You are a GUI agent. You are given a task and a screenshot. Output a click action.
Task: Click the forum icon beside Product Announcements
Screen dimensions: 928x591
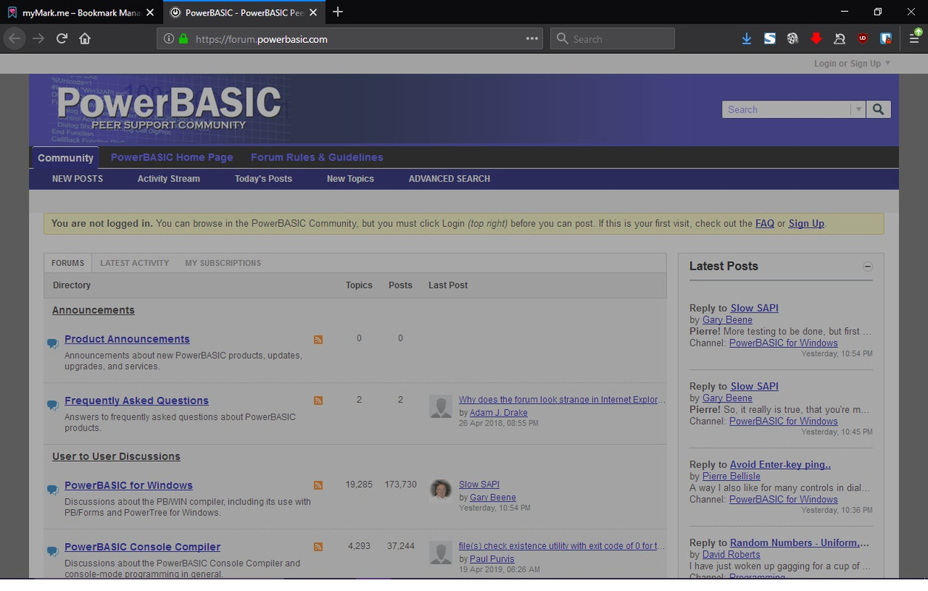[53, 344]
